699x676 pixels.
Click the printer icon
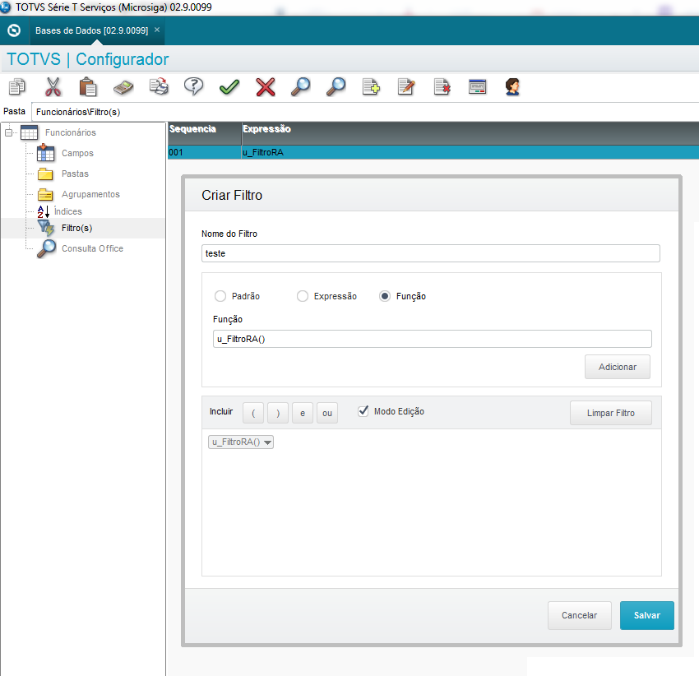(159, 87)
